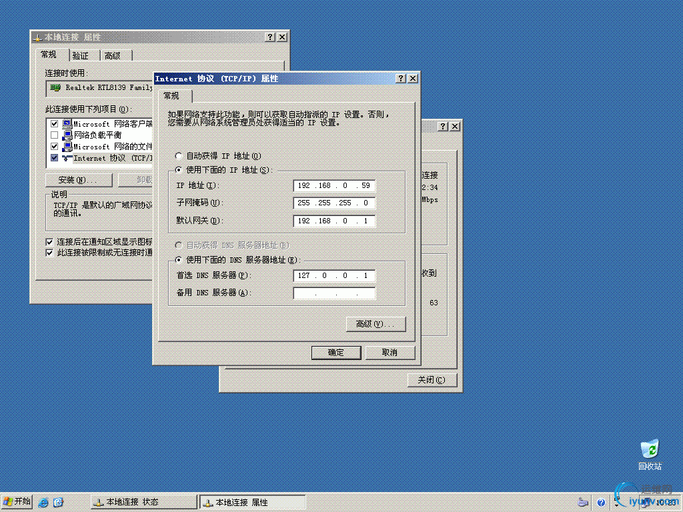Click the keyboard language tray icon
This screenshot has width=683, height=512.
click(583, 503)
